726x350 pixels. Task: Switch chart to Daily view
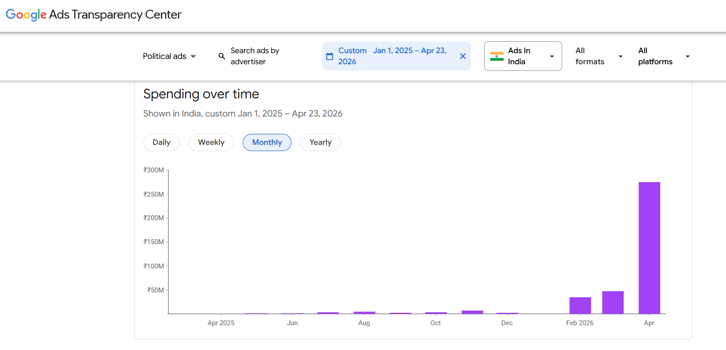coord(161,142)
